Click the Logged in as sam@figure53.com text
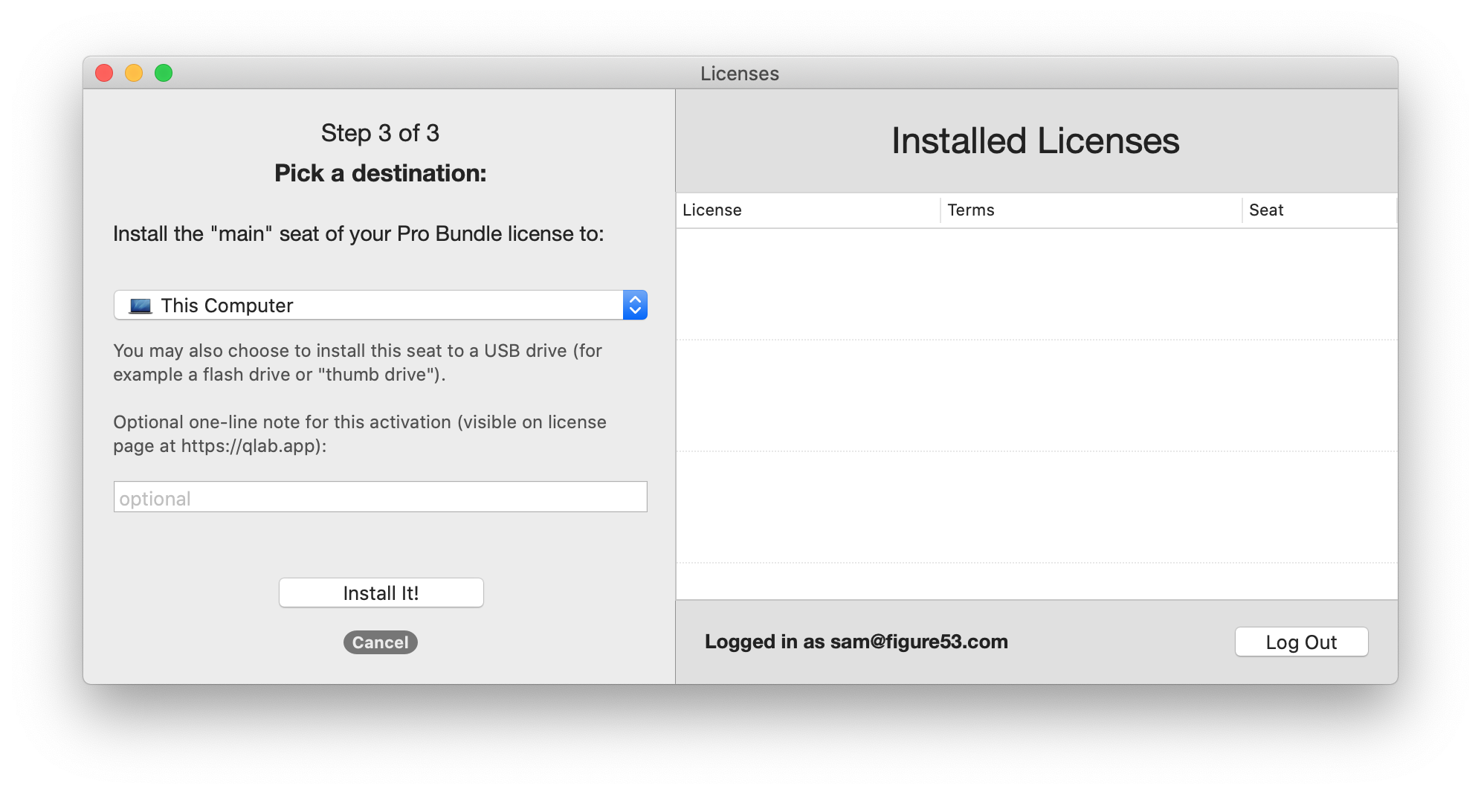This screenshot has width=1481, height=794. pos(856,642)
